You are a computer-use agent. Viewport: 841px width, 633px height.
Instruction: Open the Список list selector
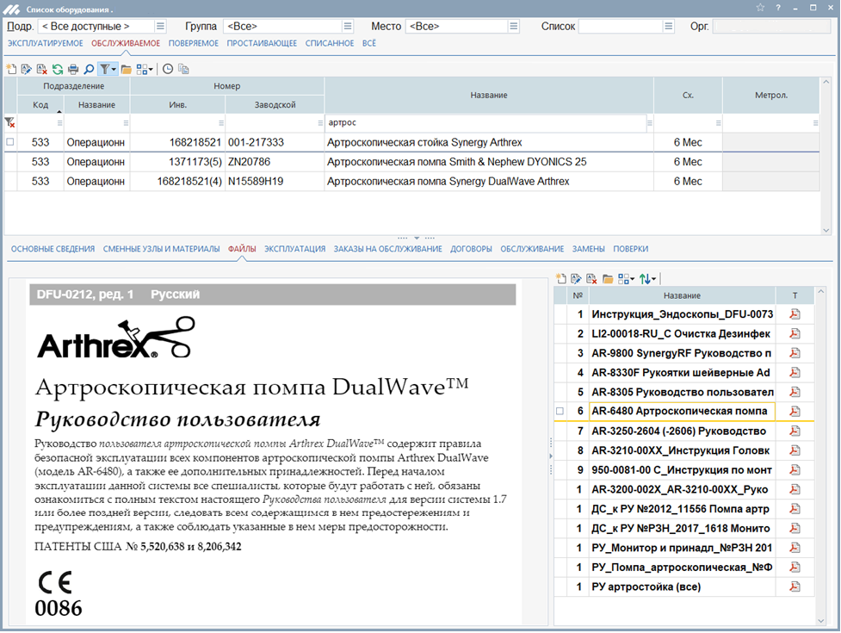[x=668, y=27]
